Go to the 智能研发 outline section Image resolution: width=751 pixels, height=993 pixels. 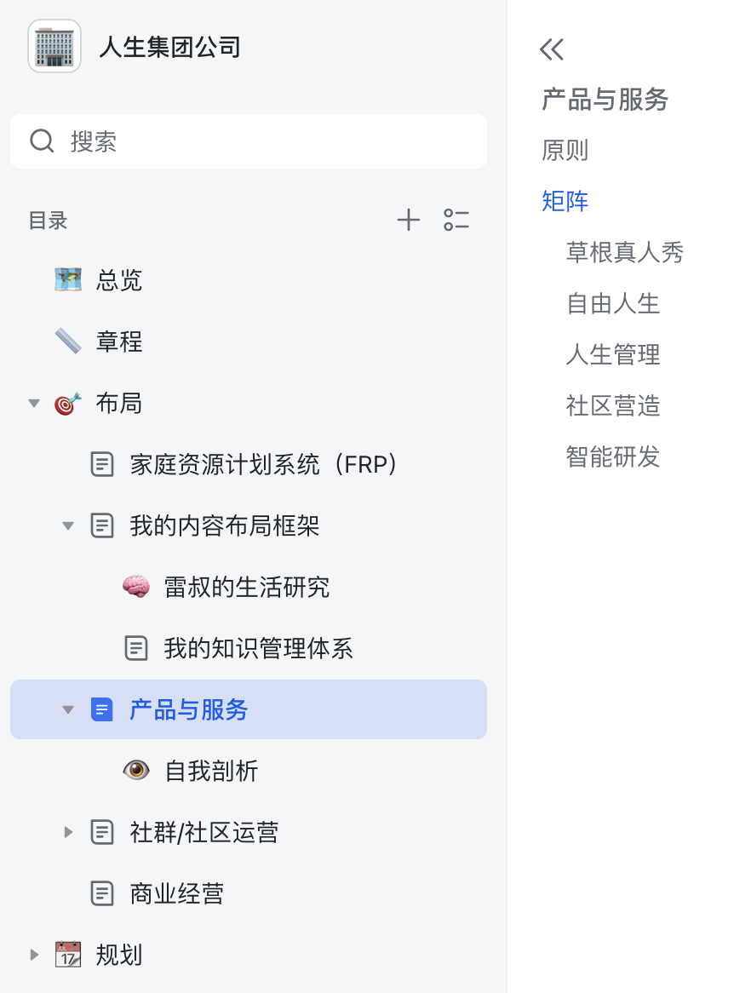point(613,457)
